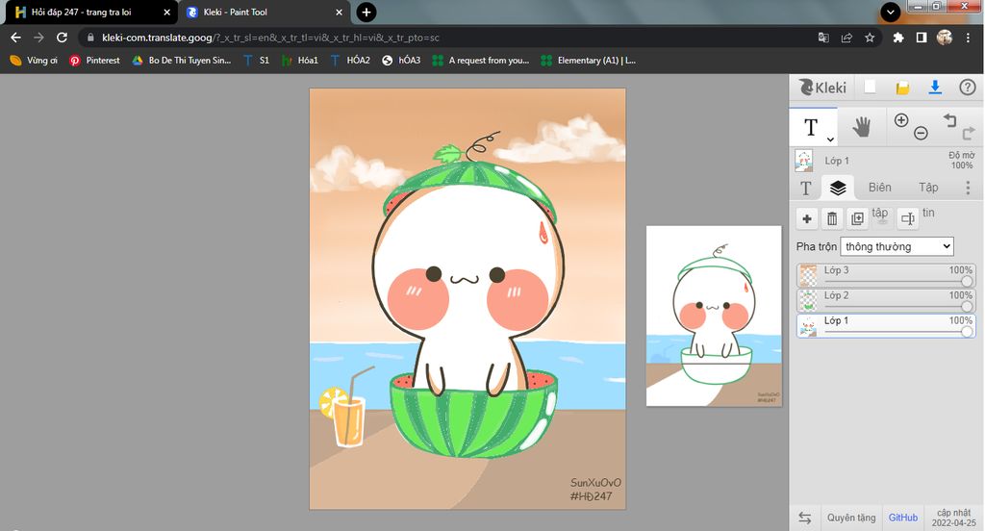Undo the last action
Viewport: 985px width, 531px height.
(949, 119)
